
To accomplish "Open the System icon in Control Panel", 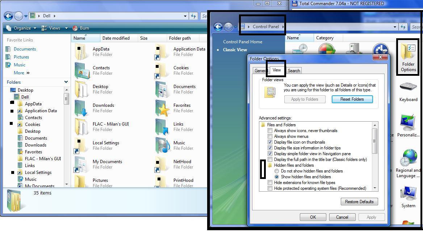I will 408,193.
